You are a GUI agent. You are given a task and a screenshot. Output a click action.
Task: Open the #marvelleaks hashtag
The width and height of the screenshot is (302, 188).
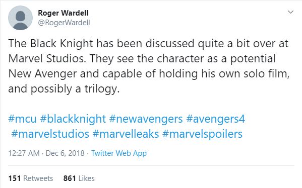[126, 134]
